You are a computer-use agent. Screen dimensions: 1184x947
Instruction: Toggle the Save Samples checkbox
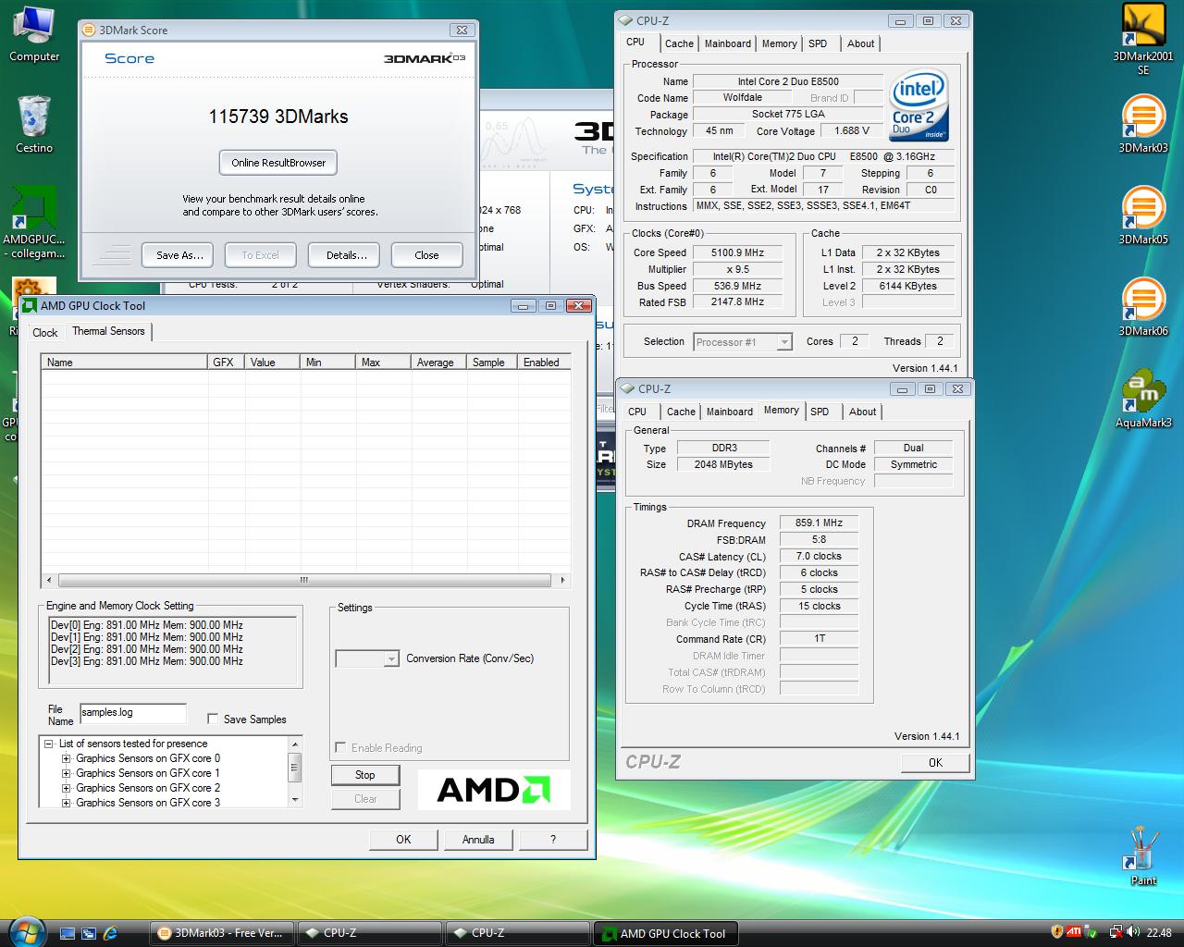point(213,719)
